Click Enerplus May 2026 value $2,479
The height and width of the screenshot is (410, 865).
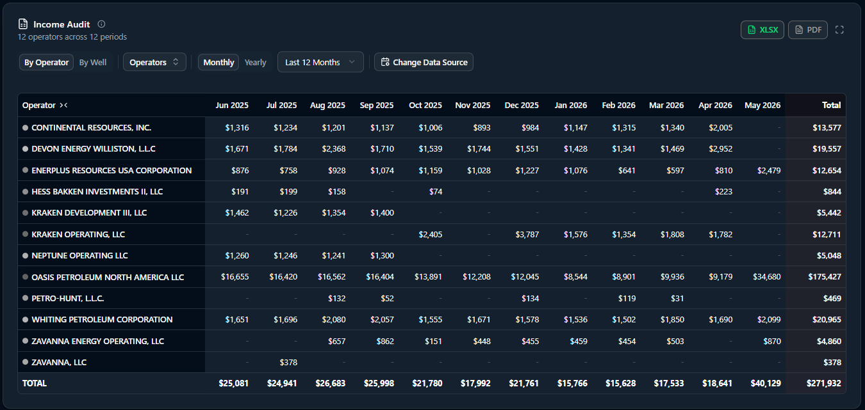pyautogui.click(x=769, y=170)
